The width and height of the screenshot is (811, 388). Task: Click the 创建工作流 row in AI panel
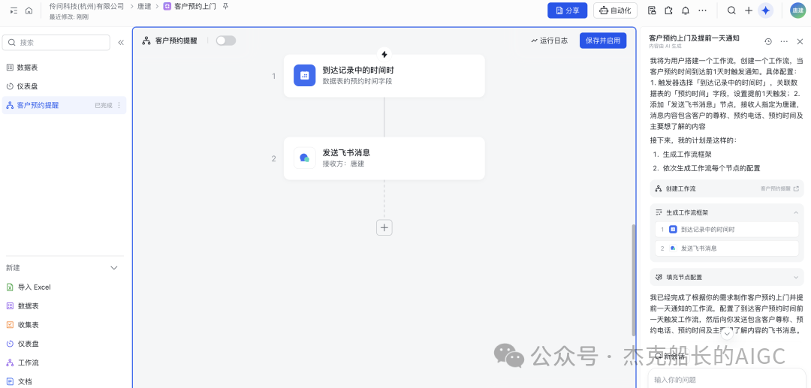(727, 188)
